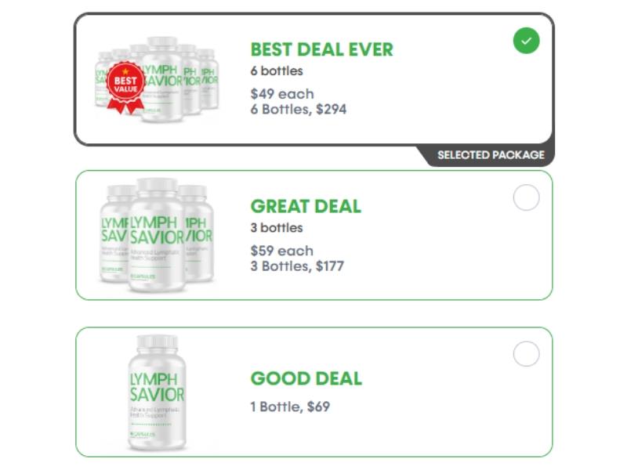Click the BEST DEAL EVER heading
Screen dimensions: 627x470
click(321, 49)
